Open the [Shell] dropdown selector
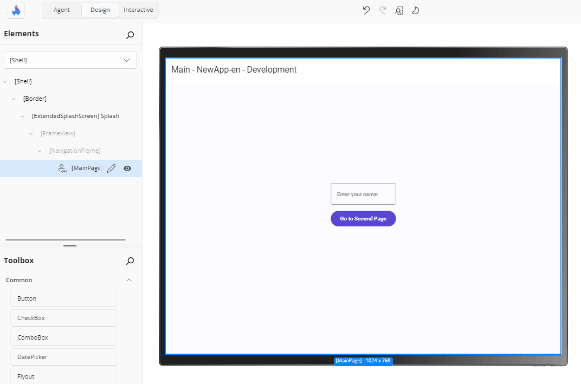Screen dimensions: 581x384 pos(69,60)
